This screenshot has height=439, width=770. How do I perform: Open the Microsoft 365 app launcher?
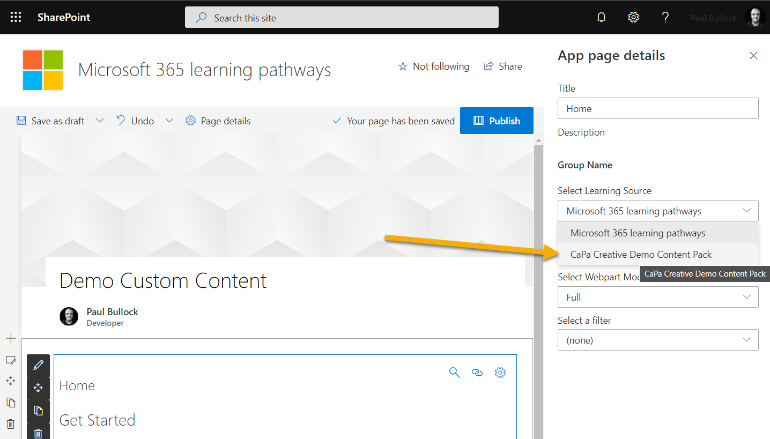(16, 17)
